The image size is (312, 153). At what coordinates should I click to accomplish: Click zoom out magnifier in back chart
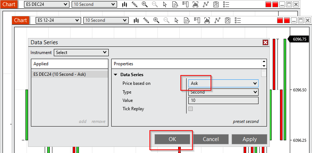click(x=155, y=4)
